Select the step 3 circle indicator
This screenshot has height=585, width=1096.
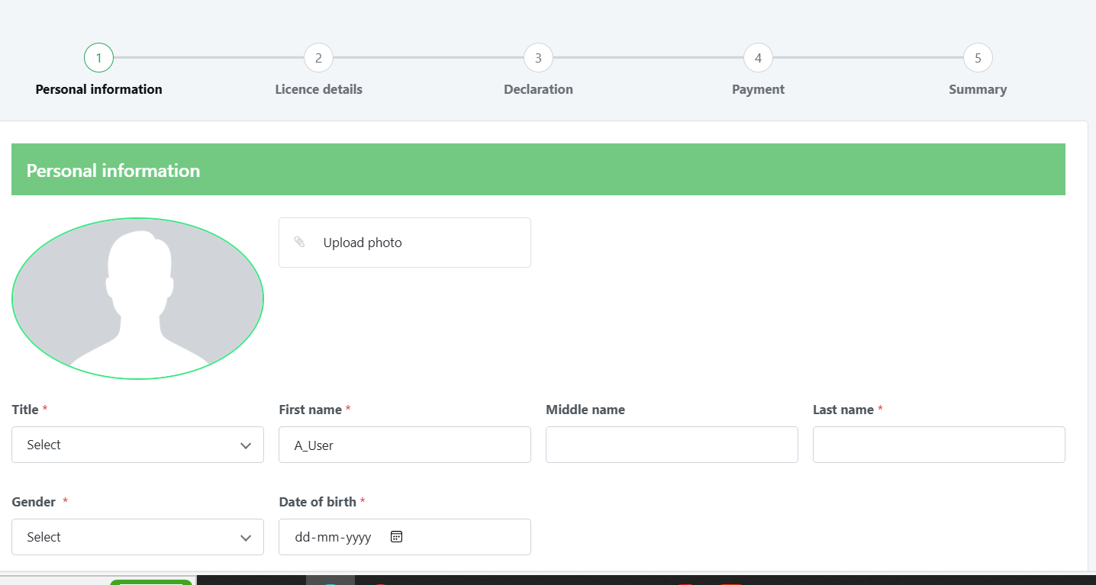pyautogui.click(x=538, y=58)
